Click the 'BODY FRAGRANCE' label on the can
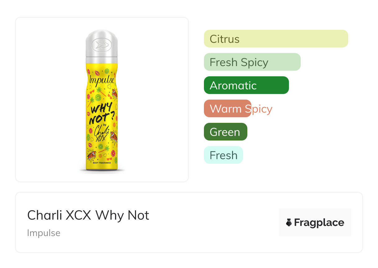Viewport: 378px width, 268px height. pyautogui.click(x=102, y=162)
